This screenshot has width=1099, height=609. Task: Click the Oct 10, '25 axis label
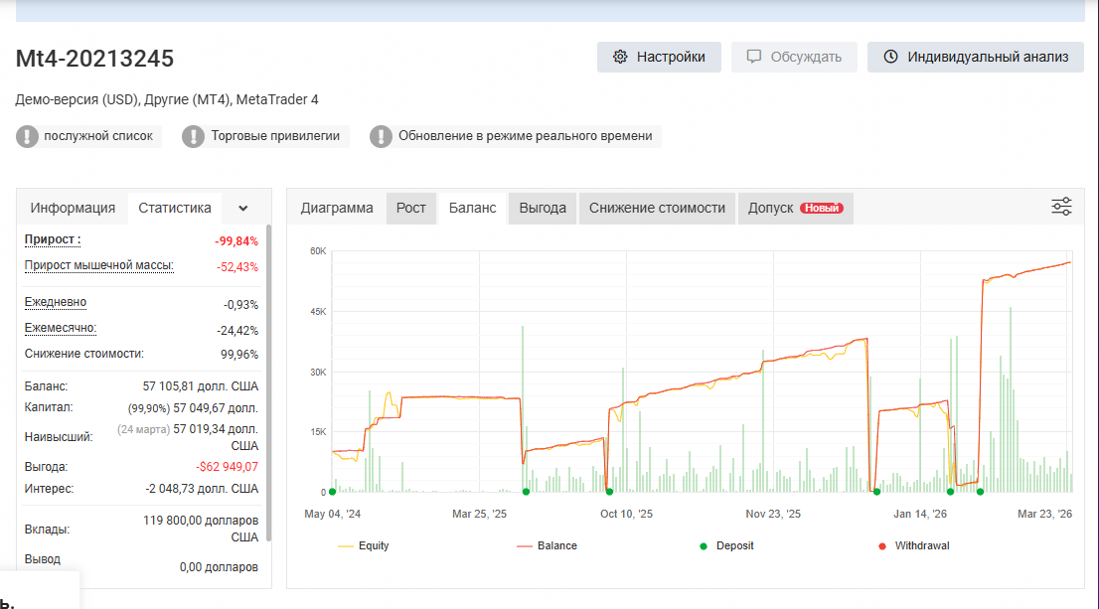click(x=626, y=514)
